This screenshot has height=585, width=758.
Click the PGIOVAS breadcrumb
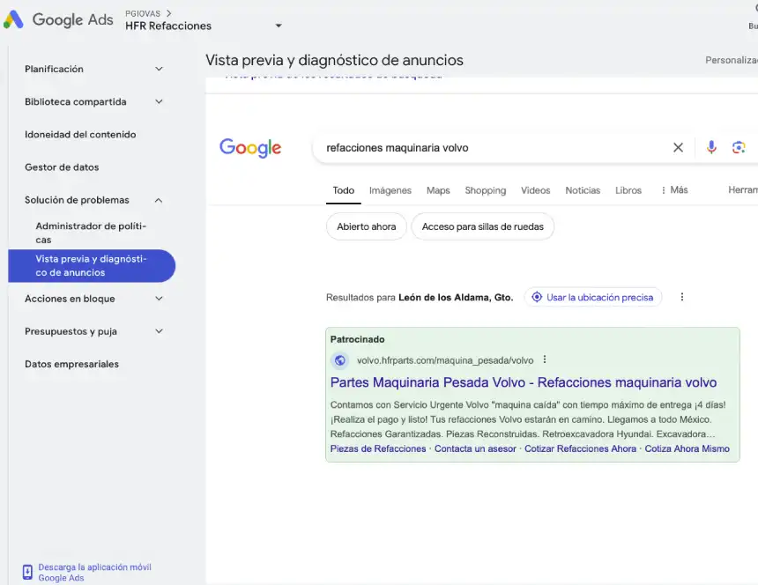pyautogui.click(x=143, y=13)
